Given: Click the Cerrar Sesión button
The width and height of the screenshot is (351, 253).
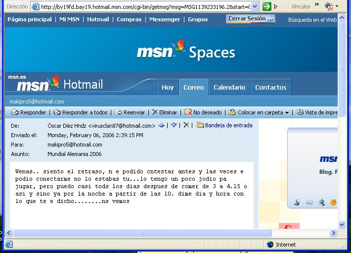Looking at the screenshot, I should click(251, 19).
